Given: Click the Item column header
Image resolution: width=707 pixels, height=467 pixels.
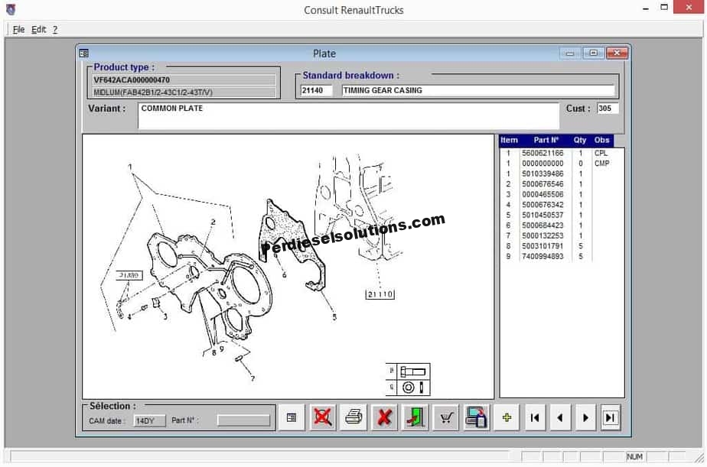Looking at the screenshot, I should (x=509, y=141).
